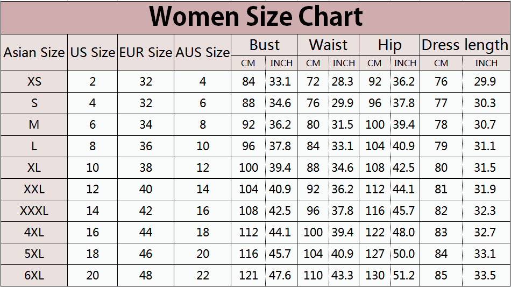
Task: Select the Hip header cell
Action: coord(389,45)
